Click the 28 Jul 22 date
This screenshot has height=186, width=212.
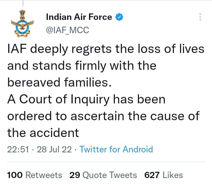[54, 149]
